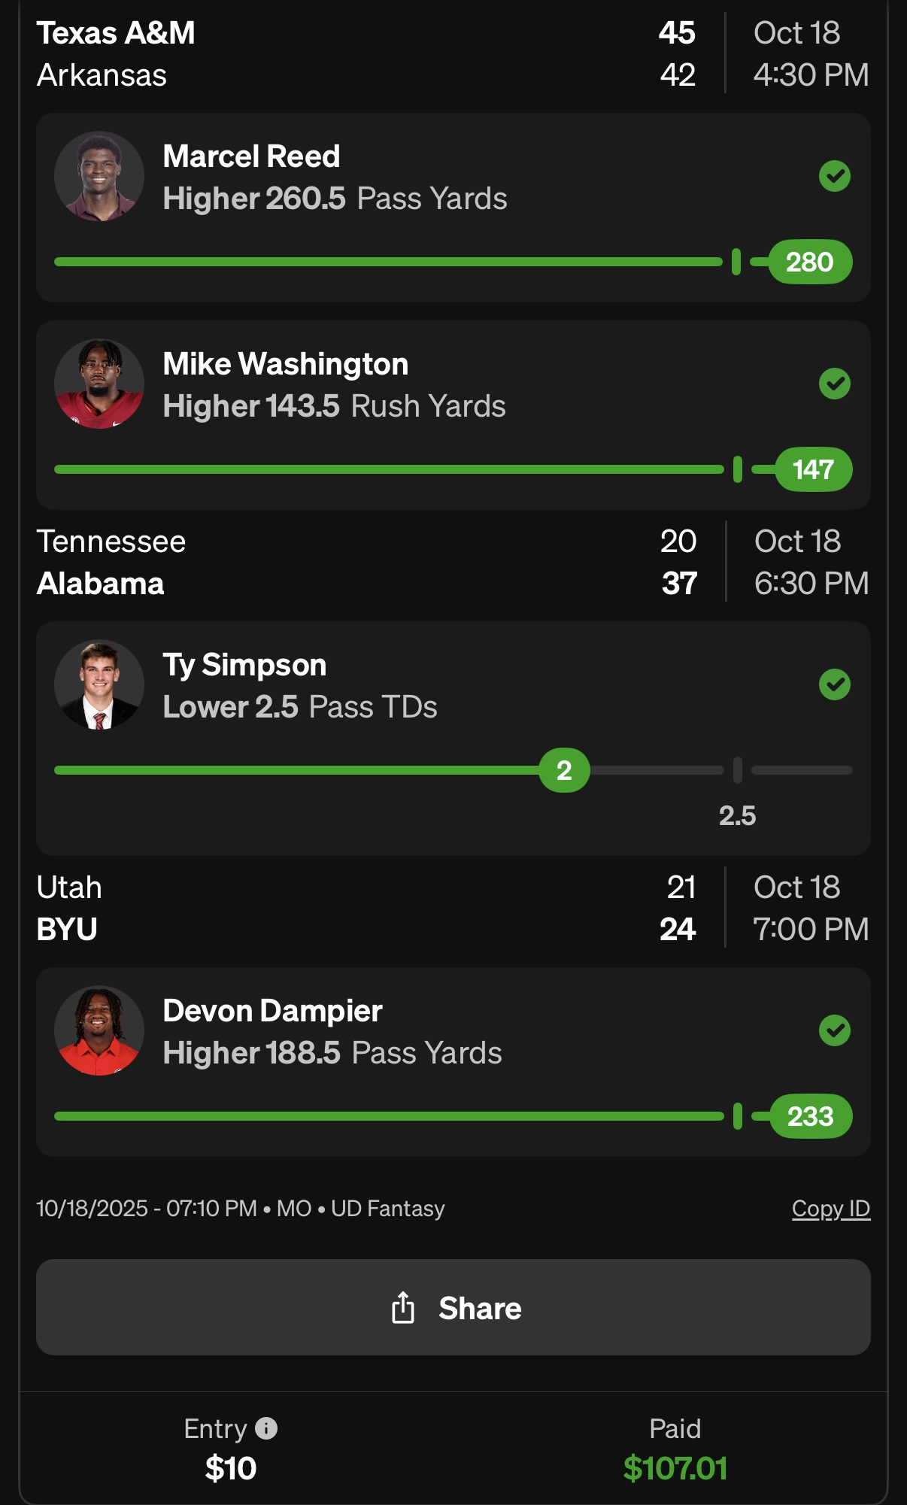Open Marcel Reed's player photo
This screenshot has height=1505, width=907.
[99, 177]
